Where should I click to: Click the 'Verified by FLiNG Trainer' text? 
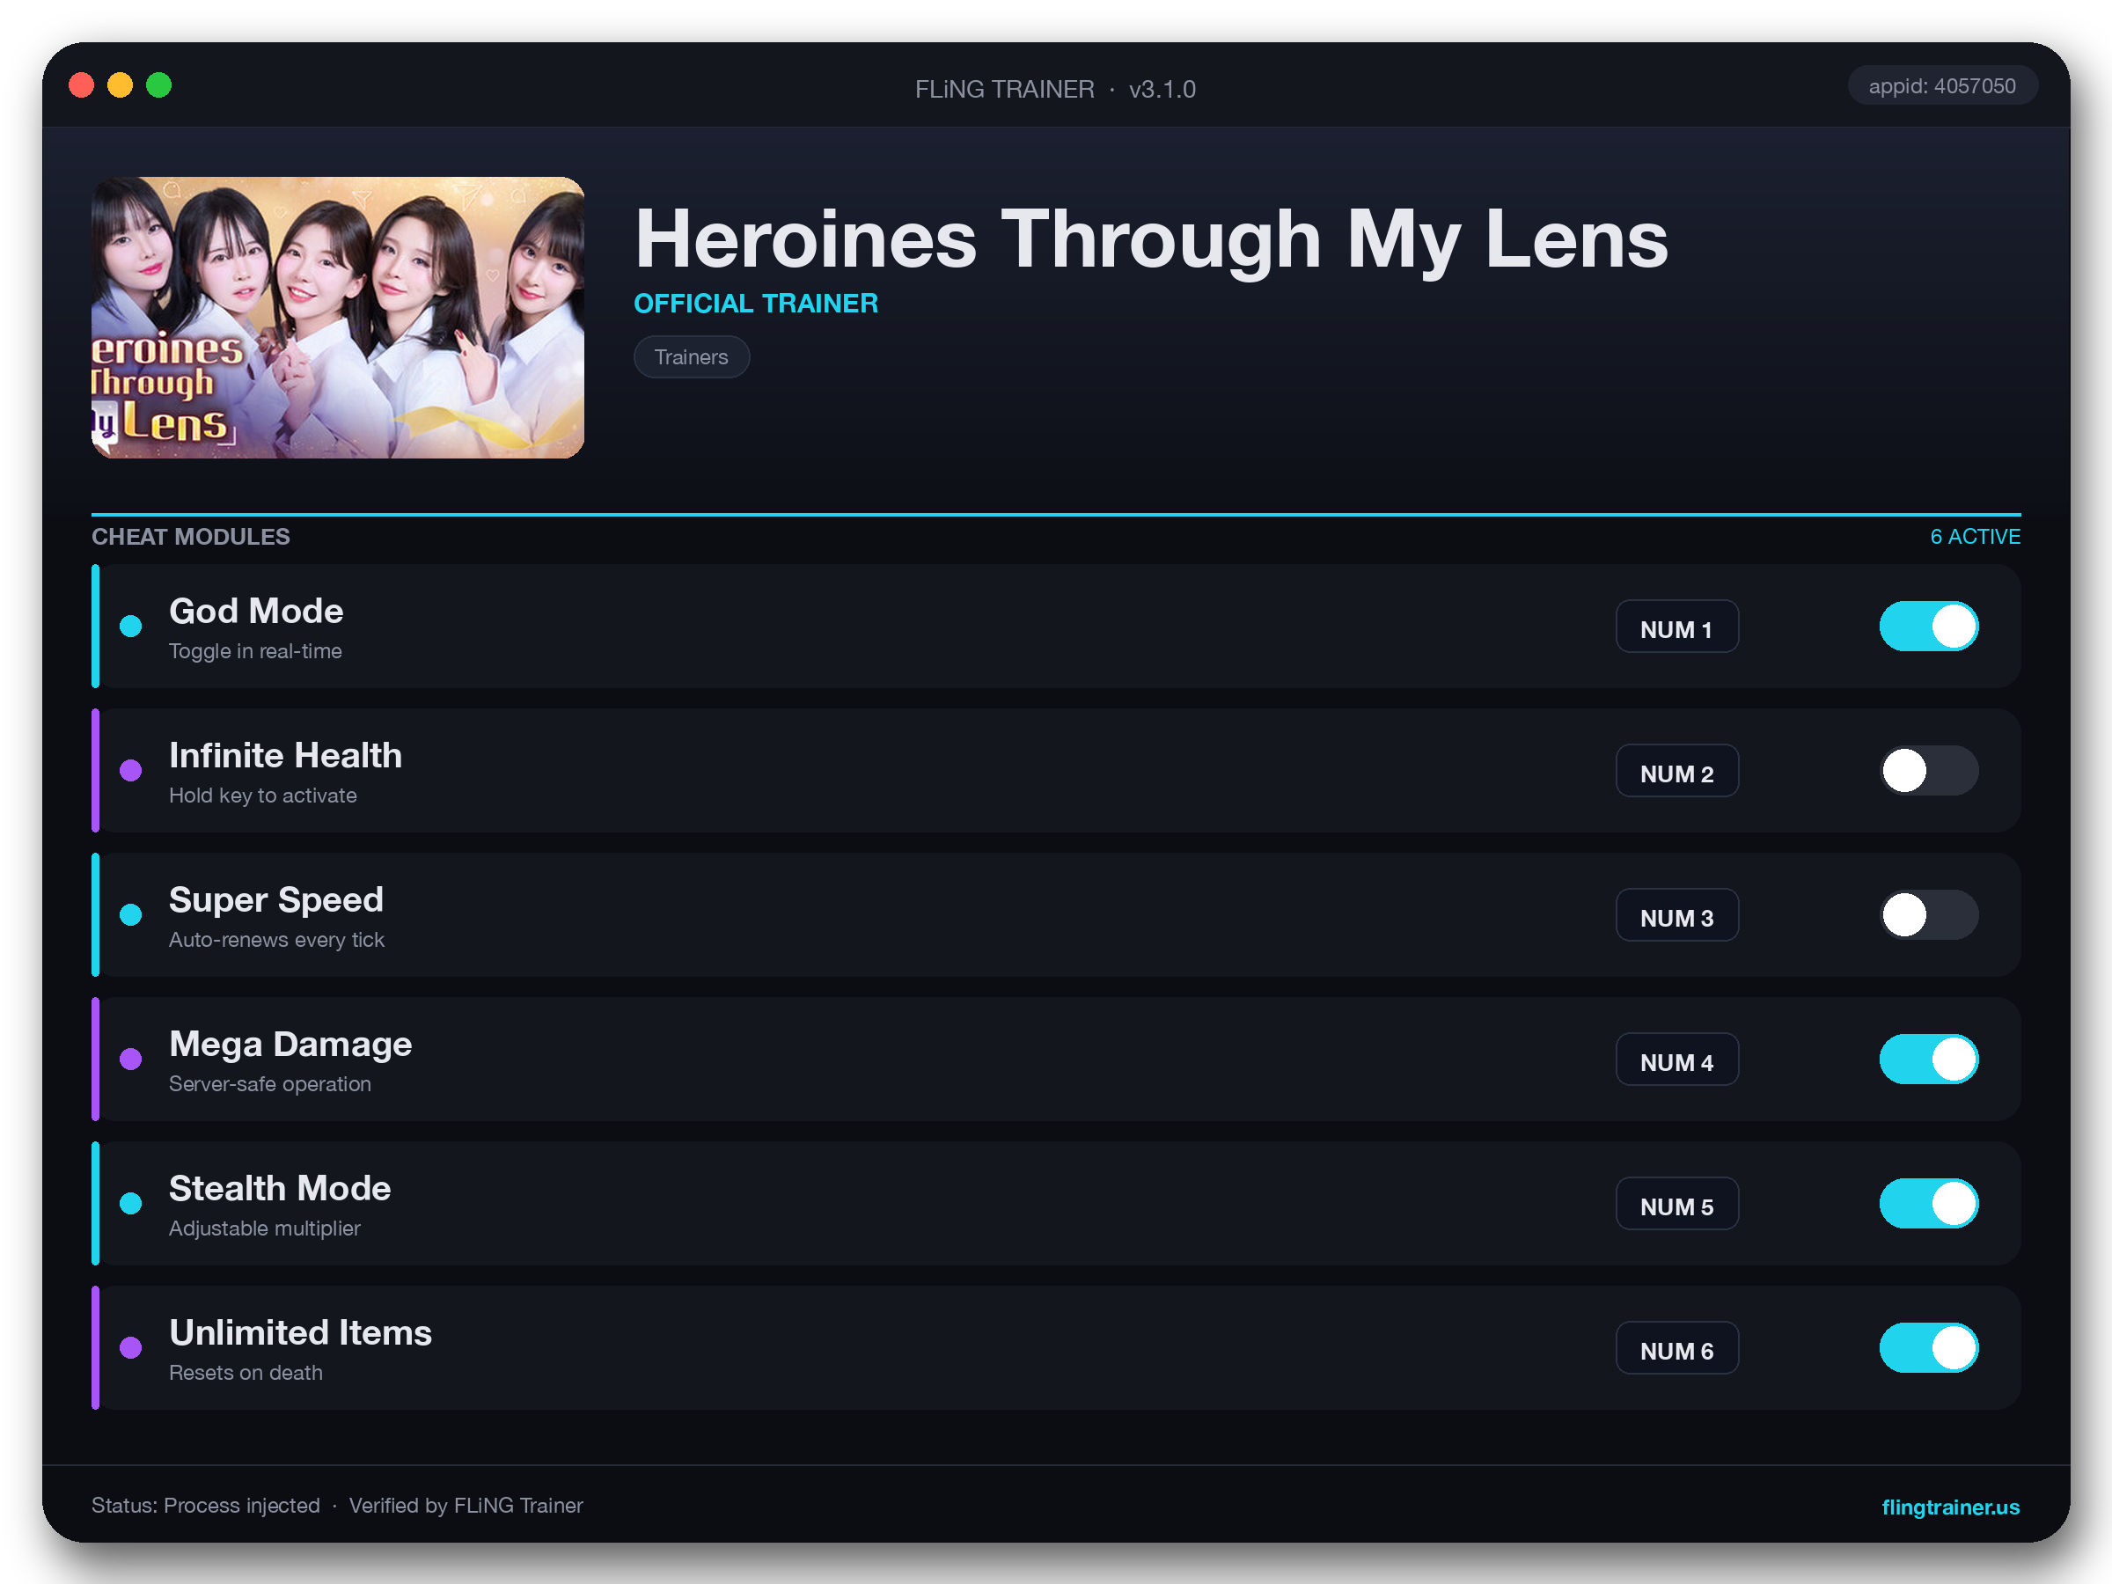[x=466, y=1506]
